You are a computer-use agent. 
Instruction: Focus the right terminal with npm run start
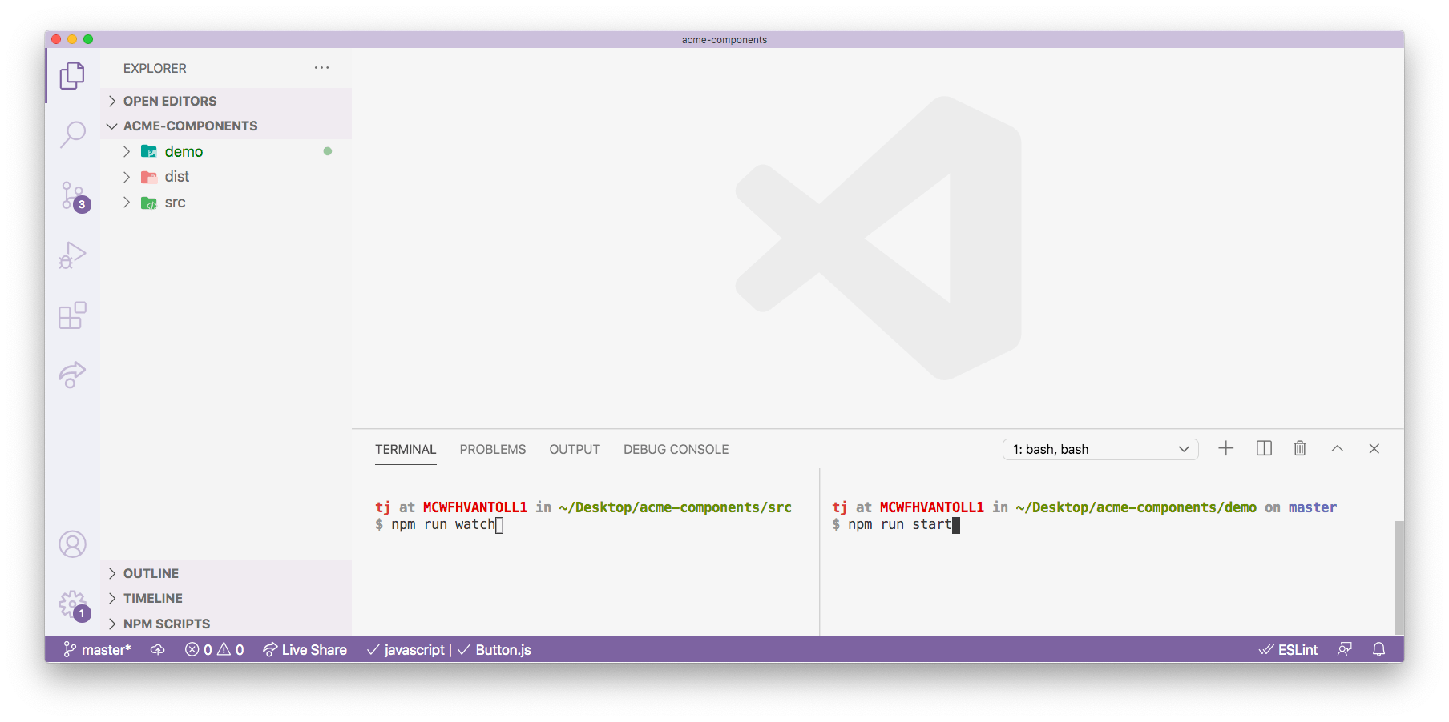coord(1107,552)
